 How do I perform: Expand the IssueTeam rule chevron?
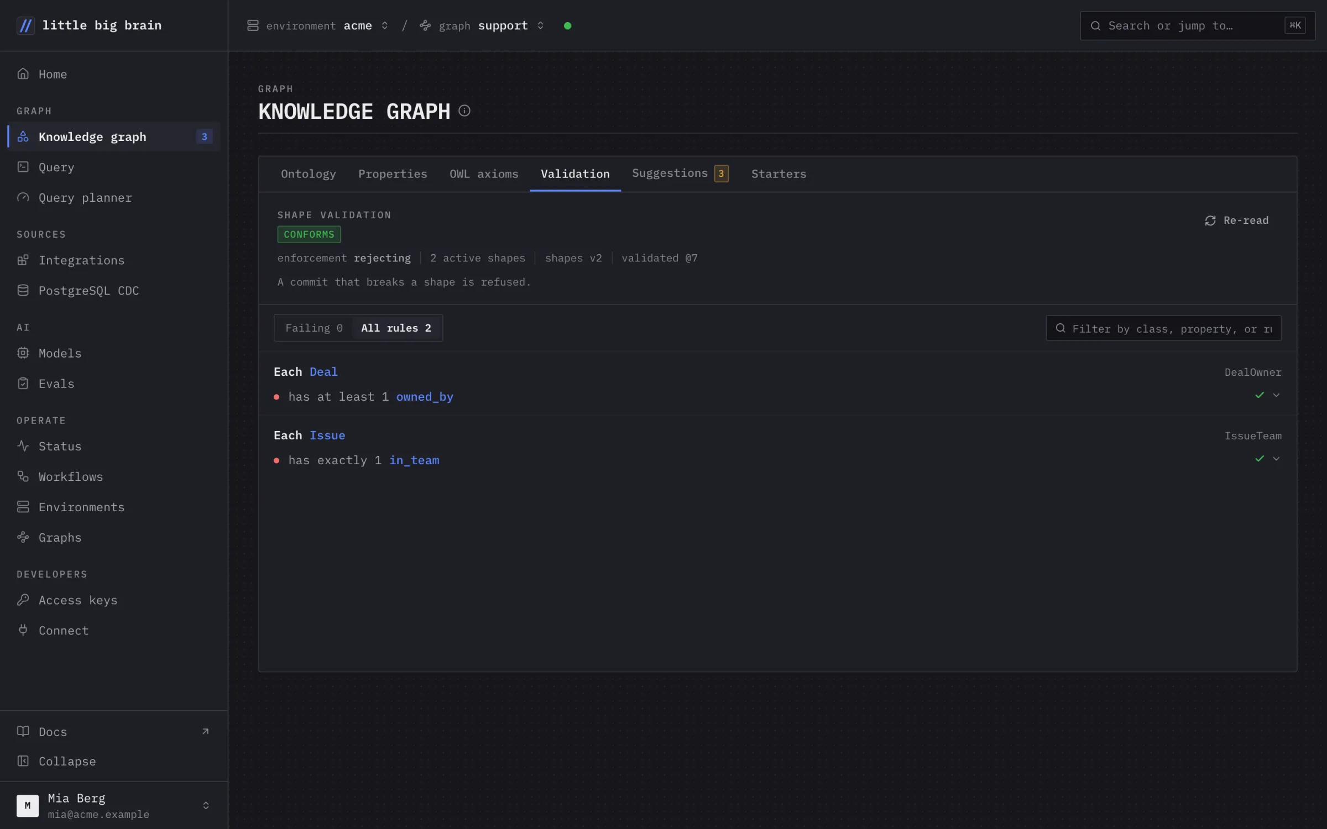[1276, 459]
